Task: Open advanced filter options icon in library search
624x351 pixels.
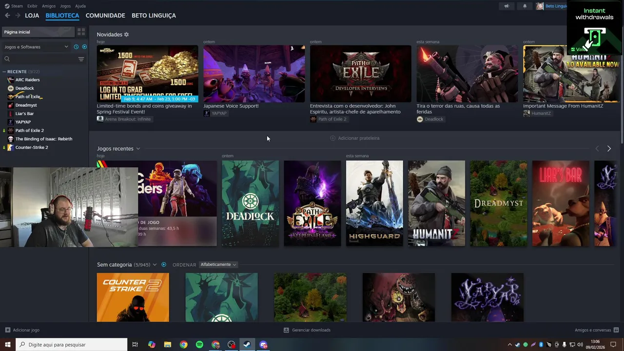Action: pyautogui.click(x=81, y=59)
